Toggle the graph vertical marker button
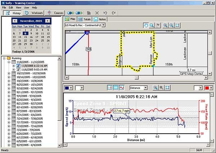Image resolution: width=216 pixels, height=153 pixels. coord(110,88)
